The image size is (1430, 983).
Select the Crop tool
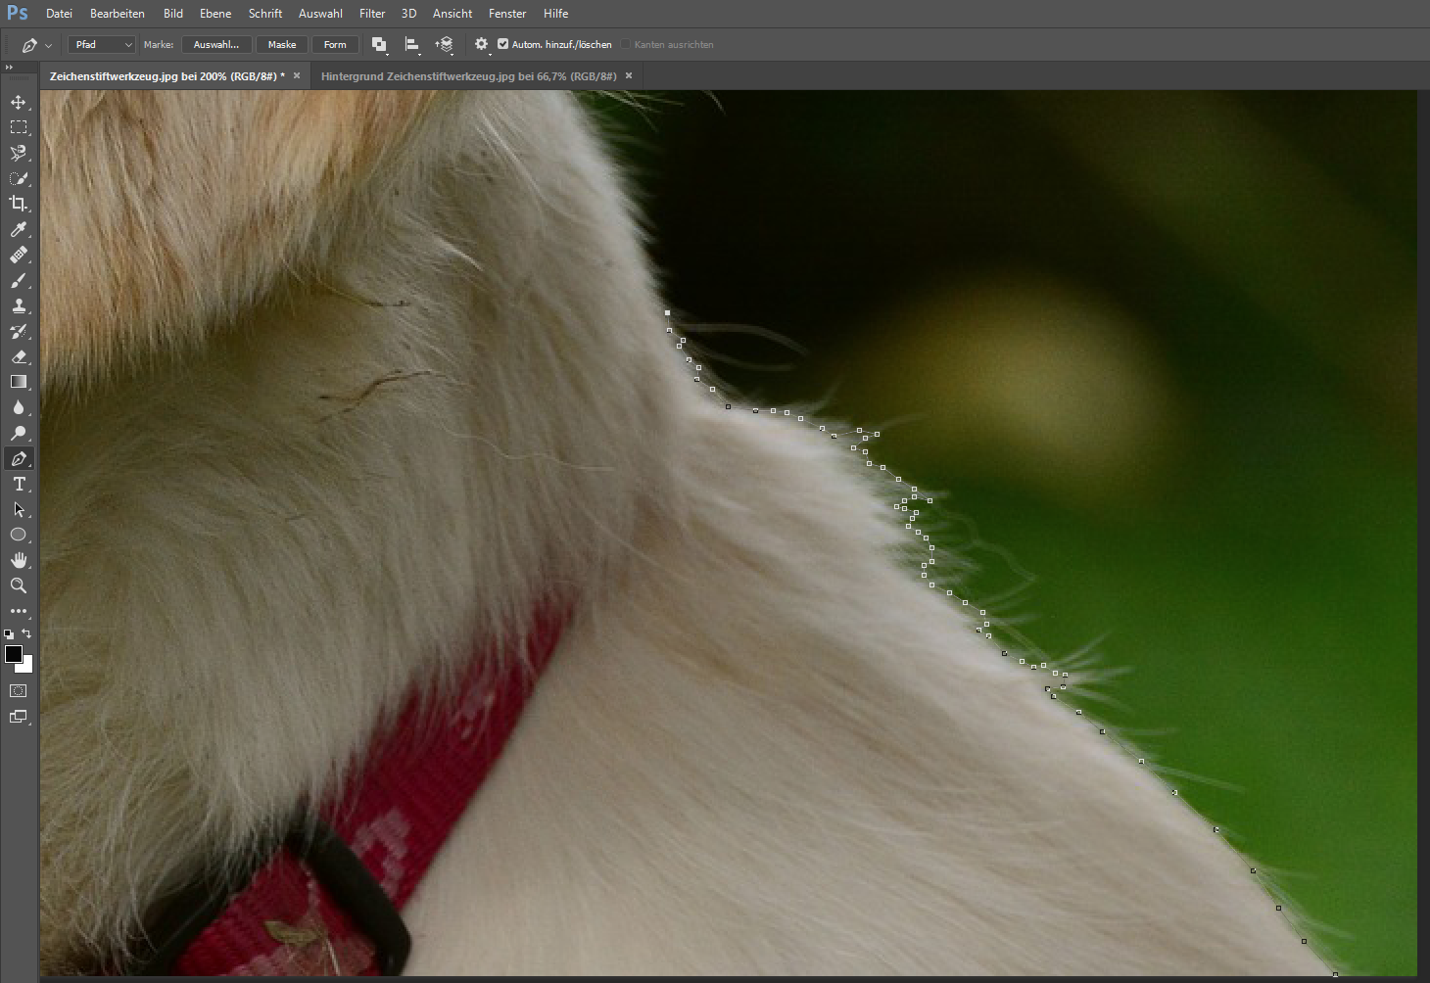coord(18,204)
